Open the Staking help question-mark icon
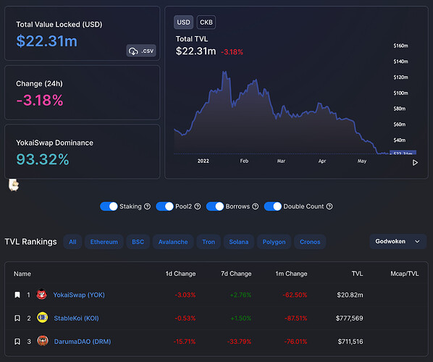433x362 pixels. tap(148, 206)
